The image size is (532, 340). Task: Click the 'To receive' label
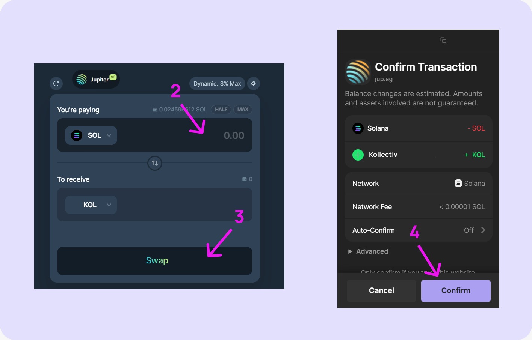click(73, 179)
